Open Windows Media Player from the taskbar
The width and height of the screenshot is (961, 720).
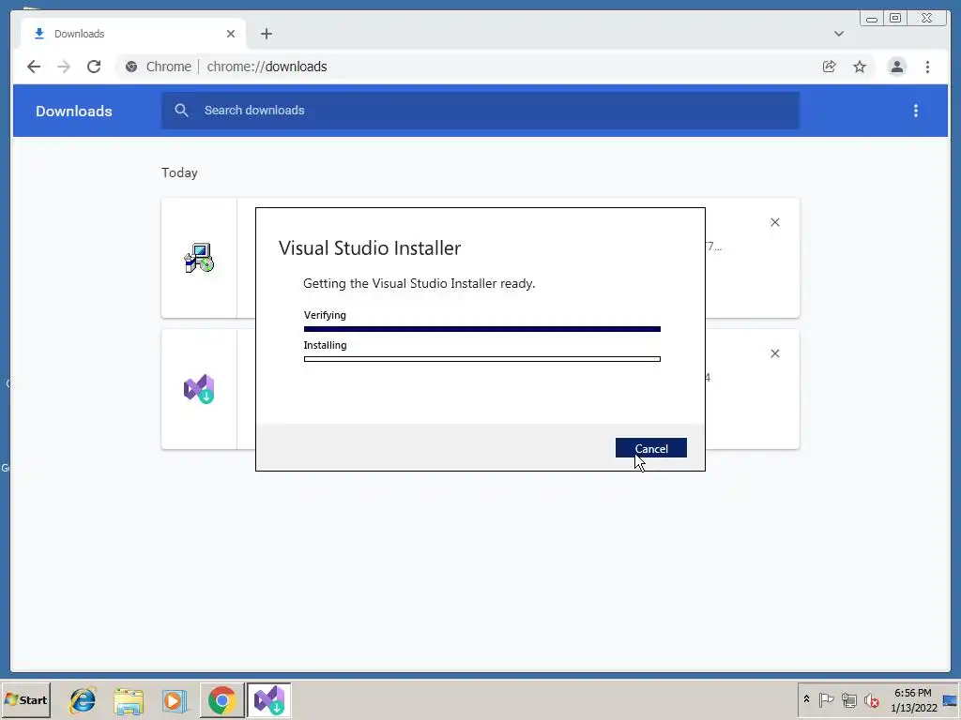[174, 700]
